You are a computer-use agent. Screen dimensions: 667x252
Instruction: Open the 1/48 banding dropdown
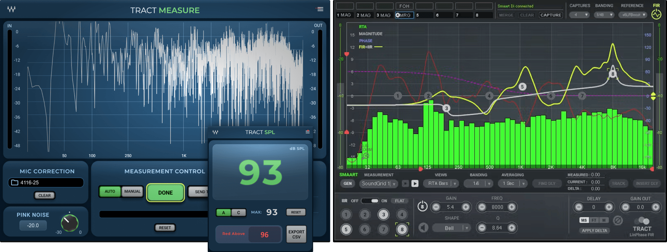(x=604, y=15)
